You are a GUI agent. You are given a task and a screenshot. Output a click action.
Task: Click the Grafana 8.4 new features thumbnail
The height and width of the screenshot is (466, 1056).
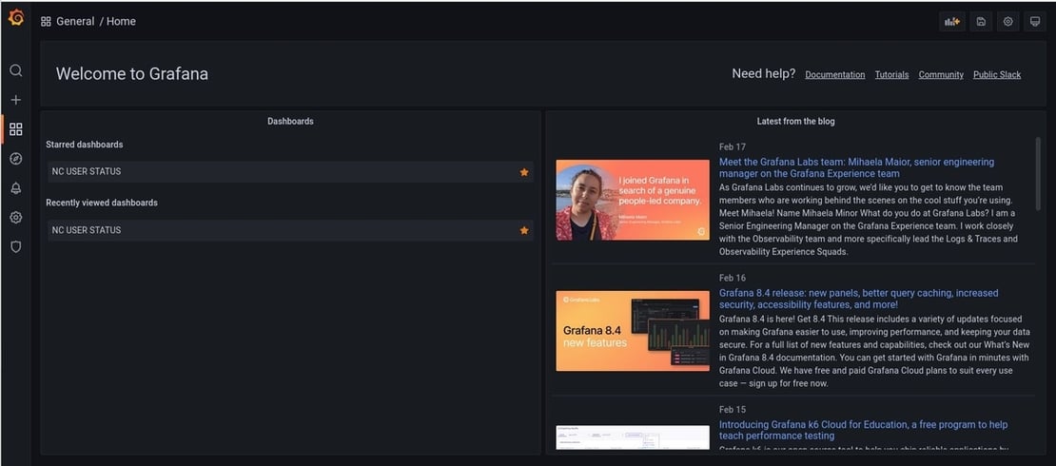coord(633,331)
